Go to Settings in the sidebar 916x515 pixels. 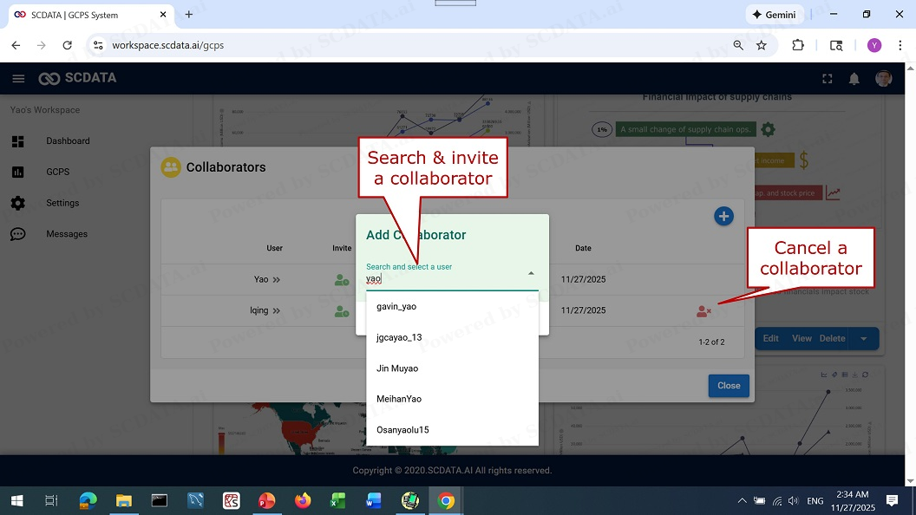pos(62,203)
